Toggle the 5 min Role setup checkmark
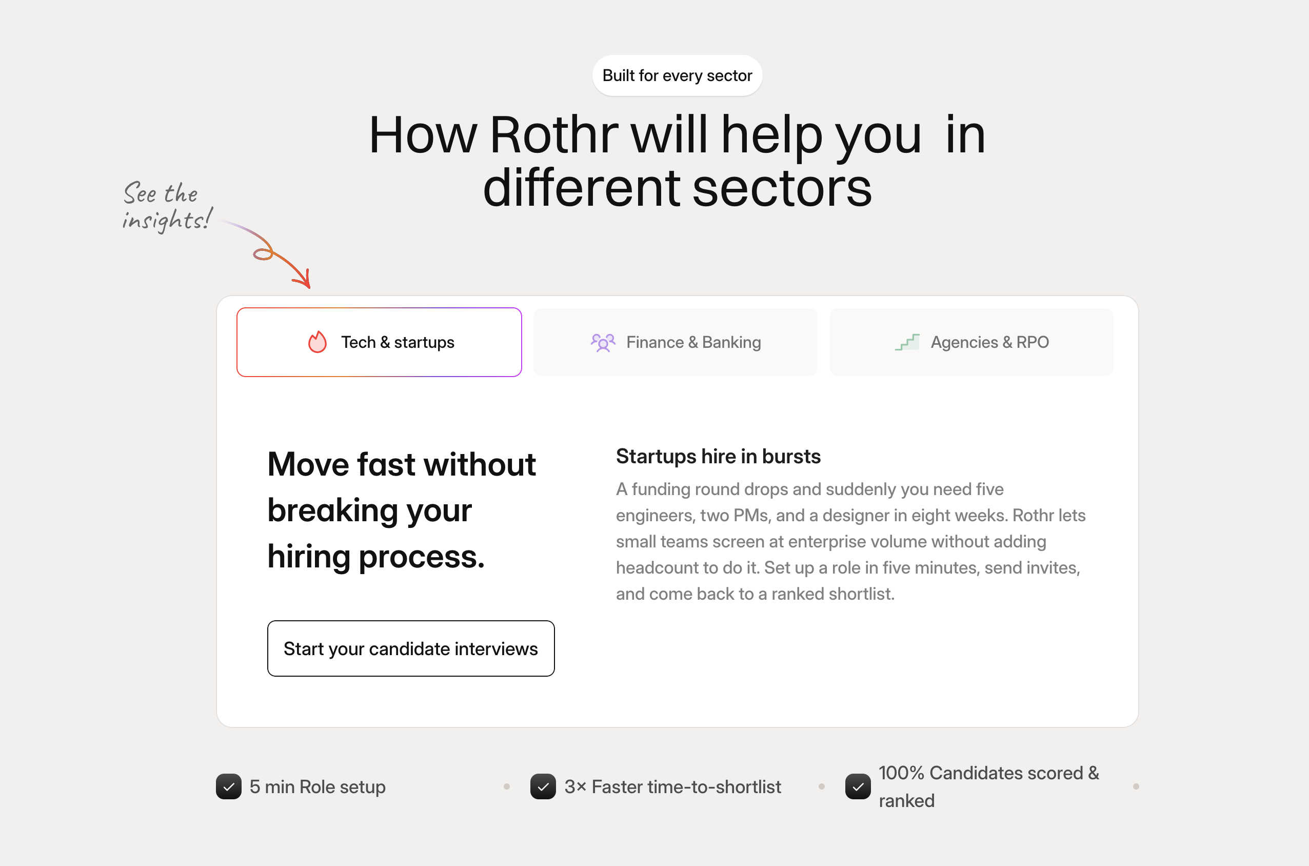 coord(229,786)
